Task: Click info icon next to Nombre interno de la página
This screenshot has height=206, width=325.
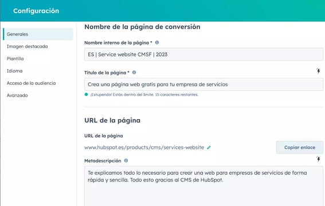Action: click(157, 42)
